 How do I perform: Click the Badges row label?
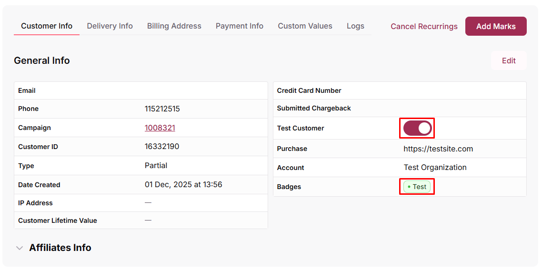(289, 187)
